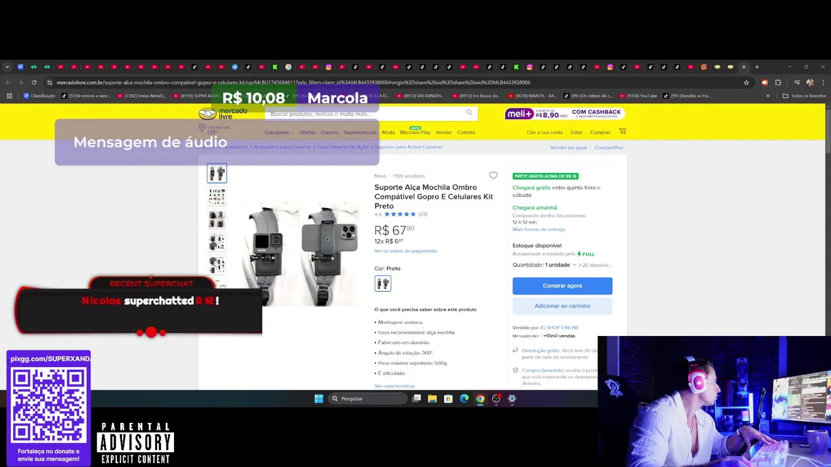The image size is (831, 467).
Task: Click the search magnifier icon in Mercado Livre
Action: 469,113
